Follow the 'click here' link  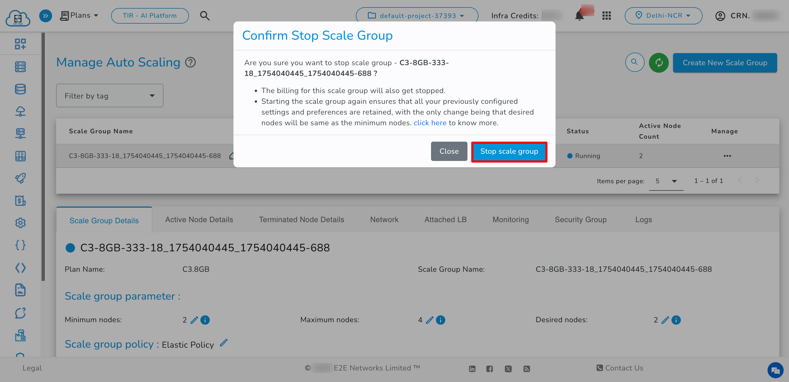[x=430, y=123]
